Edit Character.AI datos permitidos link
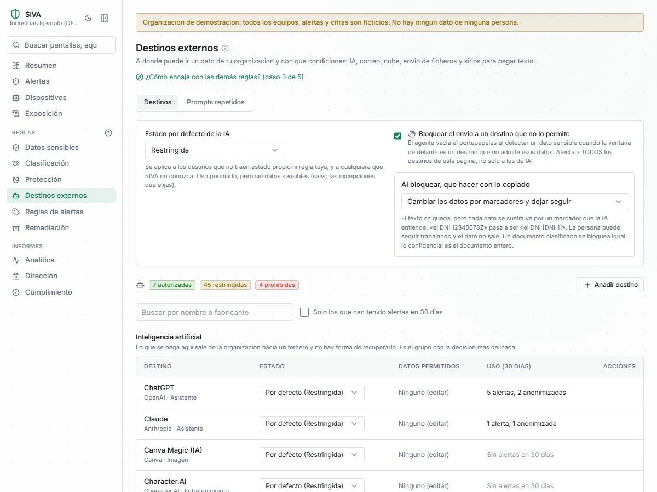The width and height of the screenshot is (657, 492). pyautogui.click(x=424, y=486)
